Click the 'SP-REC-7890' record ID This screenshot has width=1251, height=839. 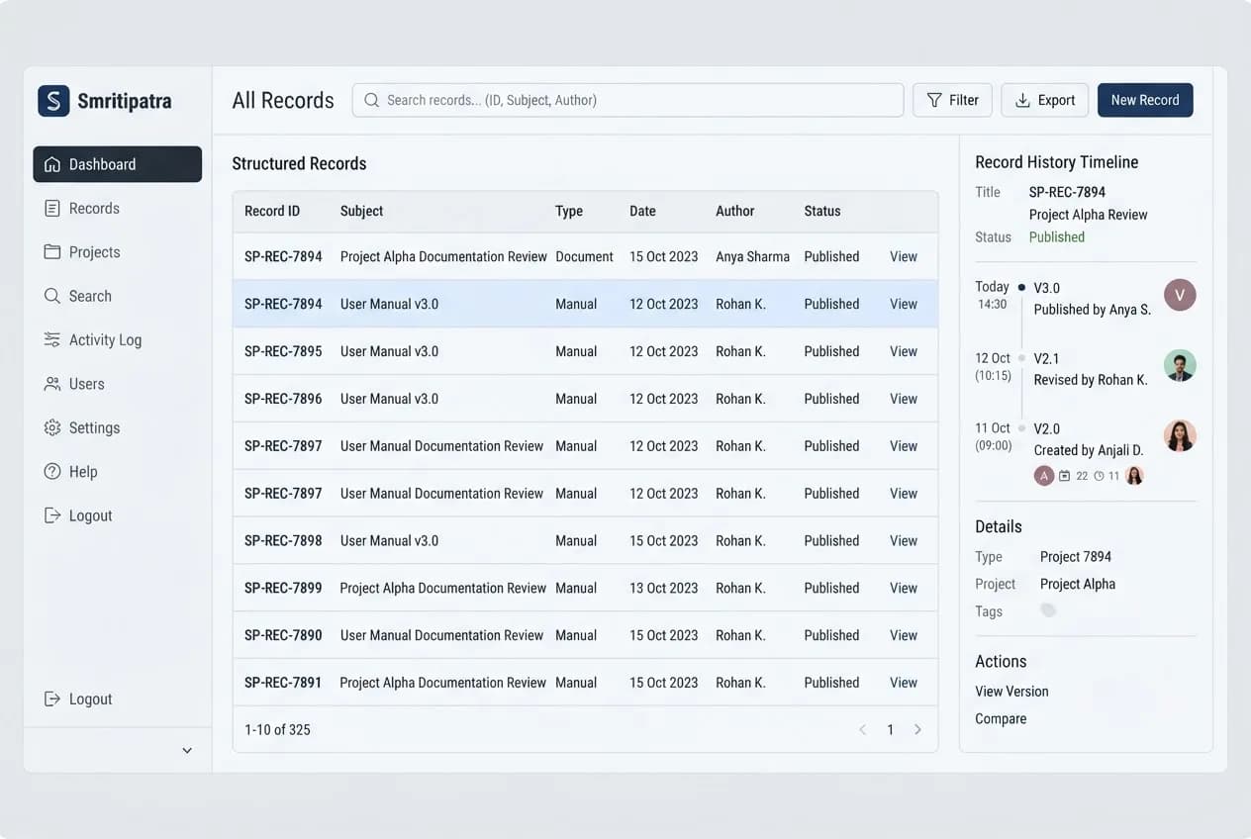283,636
